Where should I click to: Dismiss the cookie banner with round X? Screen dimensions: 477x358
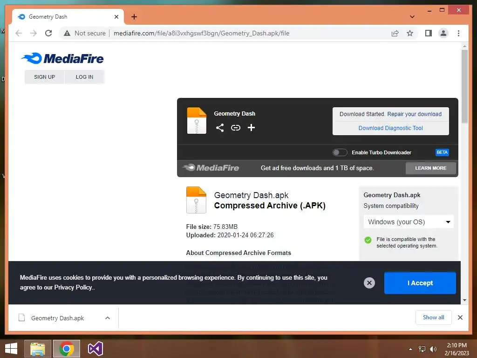(x=369, y=283)
